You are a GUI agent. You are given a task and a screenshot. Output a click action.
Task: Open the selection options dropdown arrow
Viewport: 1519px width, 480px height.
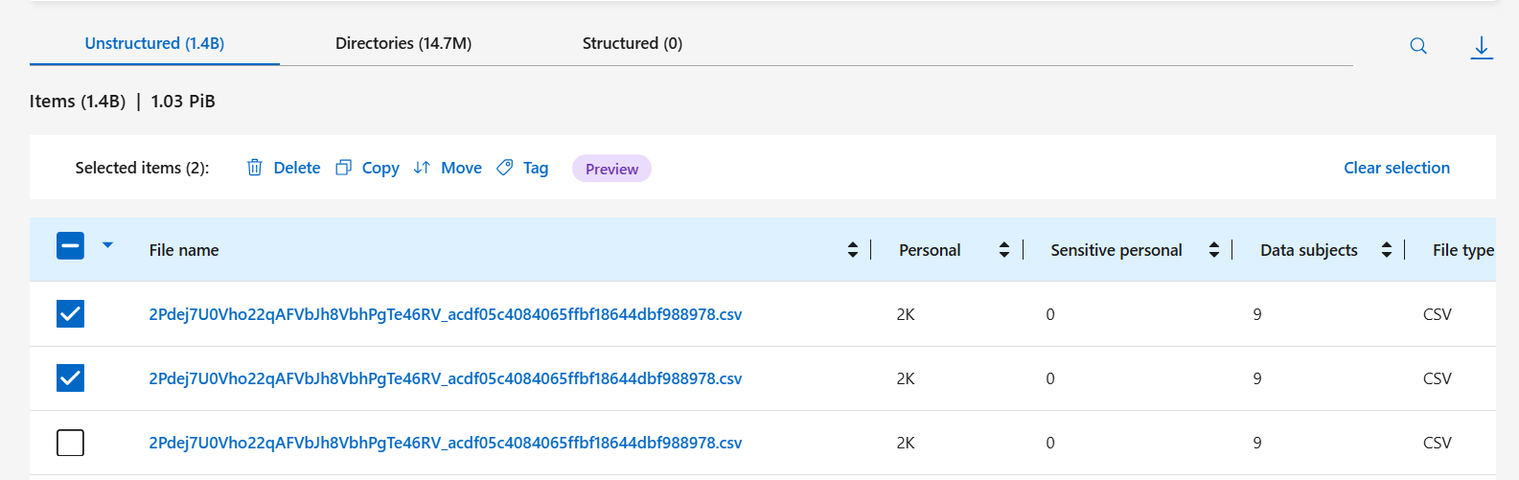pos(108,245)
